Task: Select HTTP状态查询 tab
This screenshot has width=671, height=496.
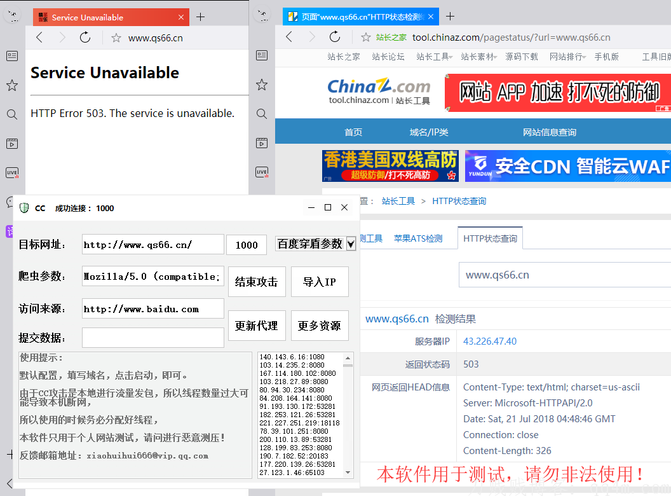Action: tap(490, 238)
